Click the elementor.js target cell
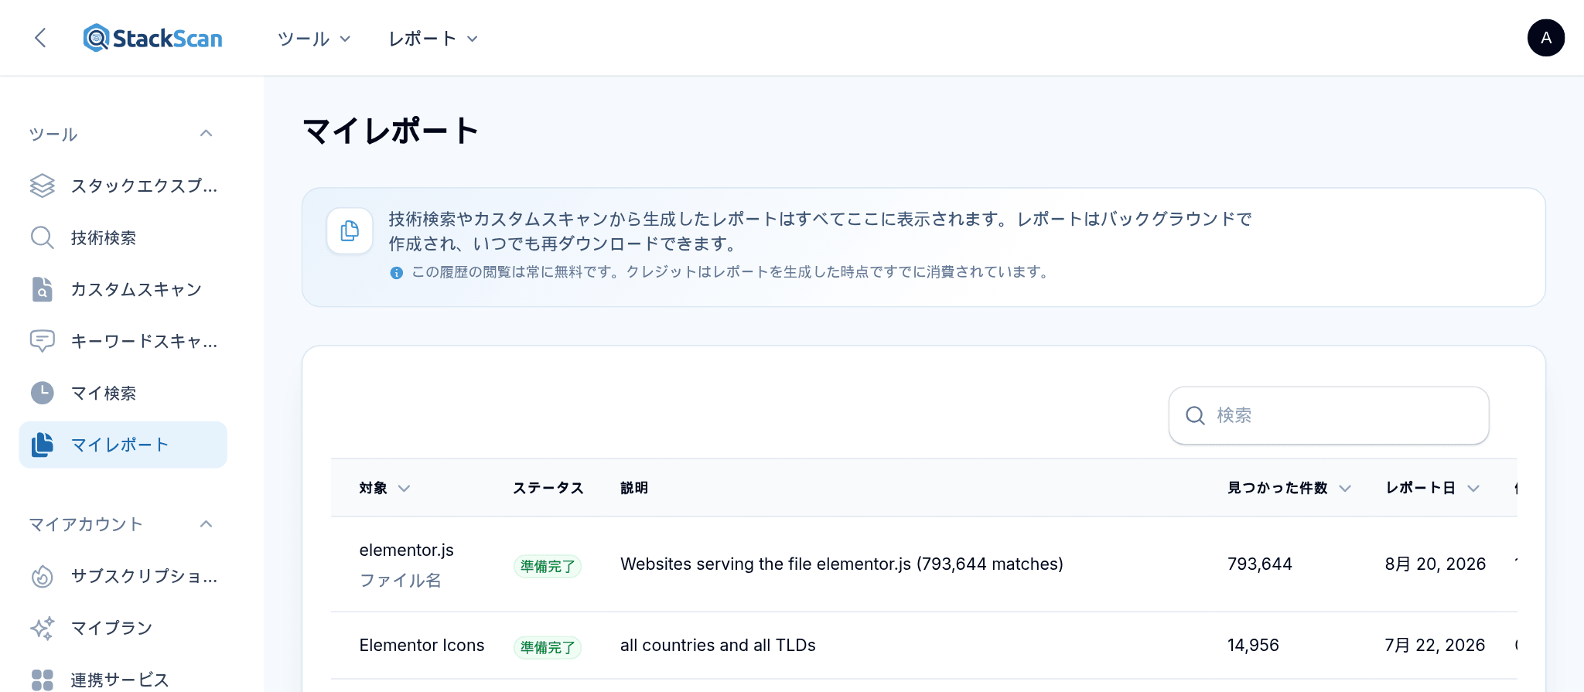 (x=407, y=550)
